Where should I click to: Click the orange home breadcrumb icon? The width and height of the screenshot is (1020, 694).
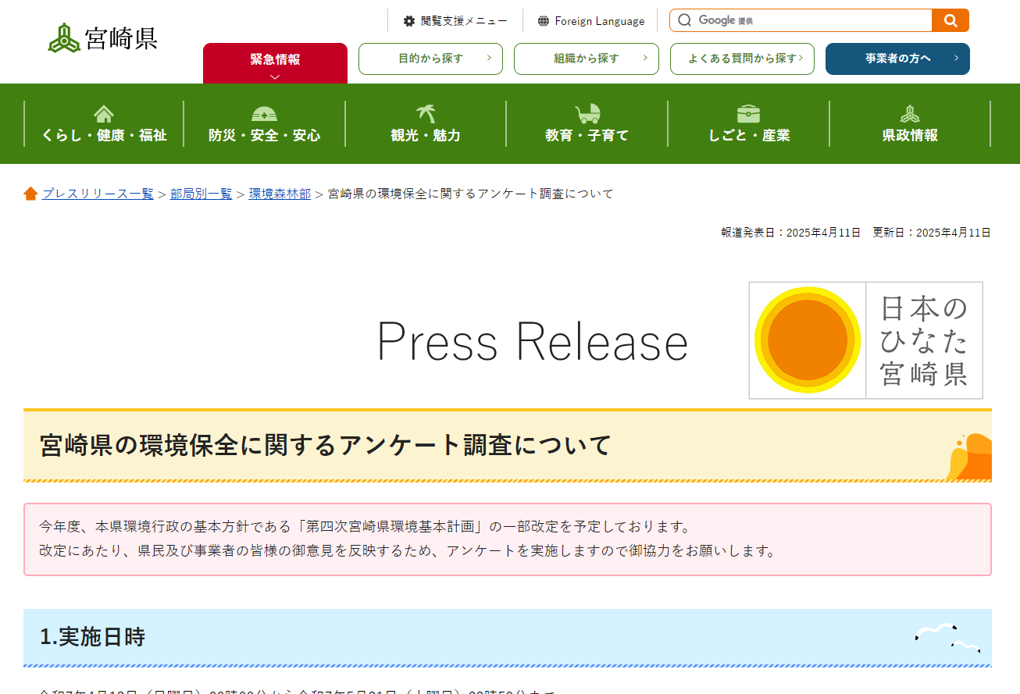pyautogui.click(x=30, y=194)
